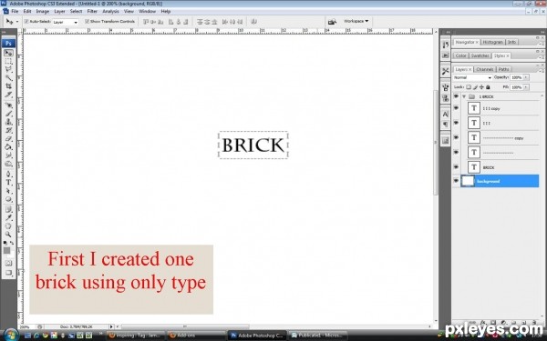Click the foreground color swatch

6,251
